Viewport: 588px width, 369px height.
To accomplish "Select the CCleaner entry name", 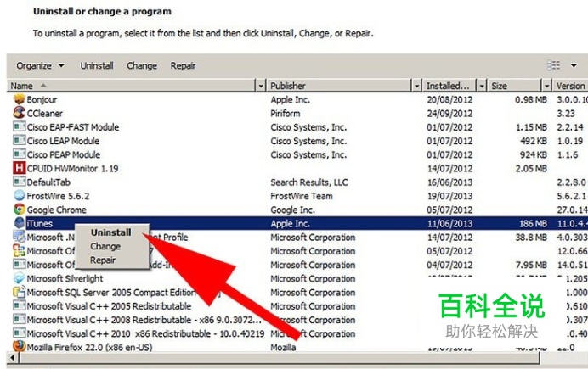I will point(45,114).
